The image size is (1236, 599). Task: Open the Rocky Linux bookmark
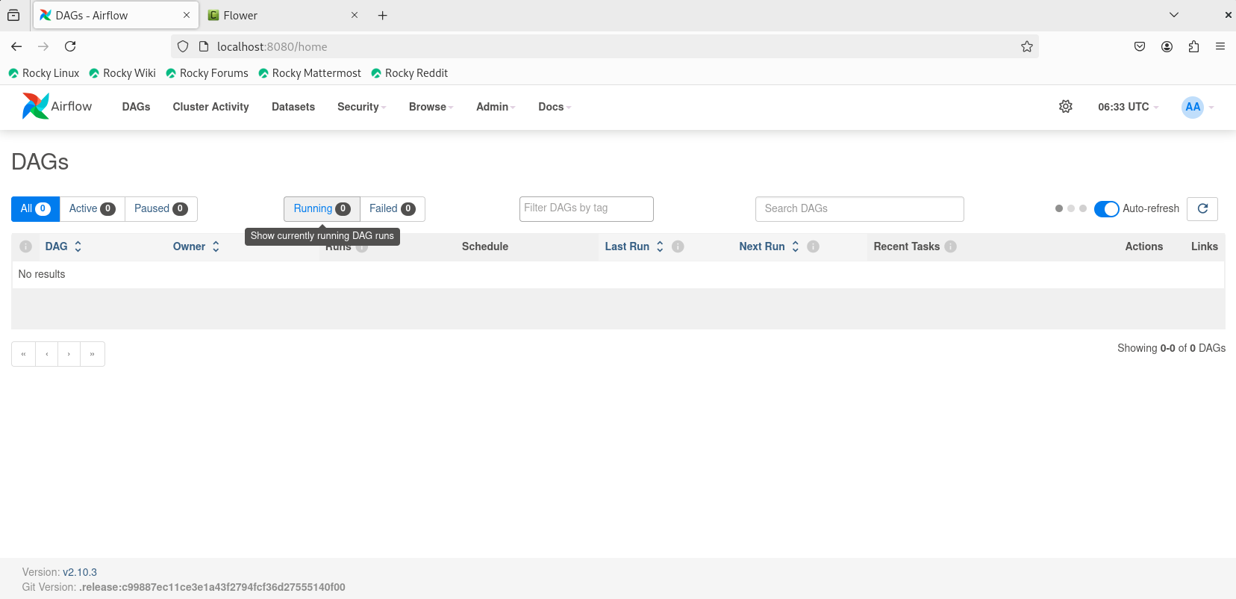click(43, 73)
